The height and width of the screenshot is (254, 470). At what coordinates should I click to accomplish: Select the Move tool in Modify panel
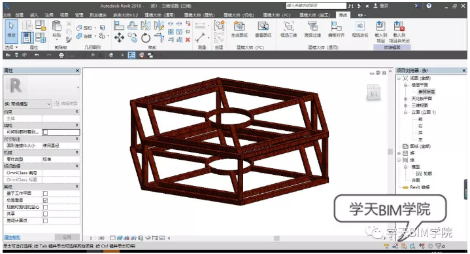point(119,38)
